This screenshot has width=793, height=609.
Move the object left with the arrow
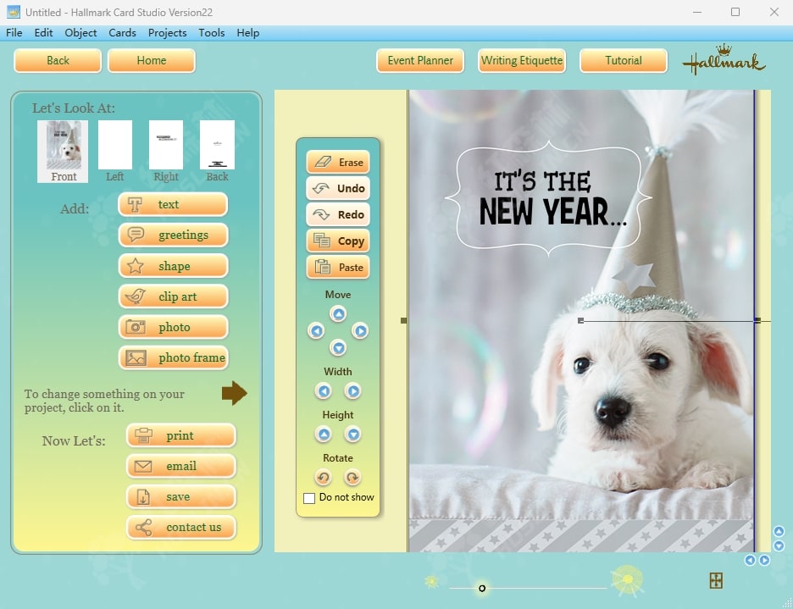tap(316, 331)
